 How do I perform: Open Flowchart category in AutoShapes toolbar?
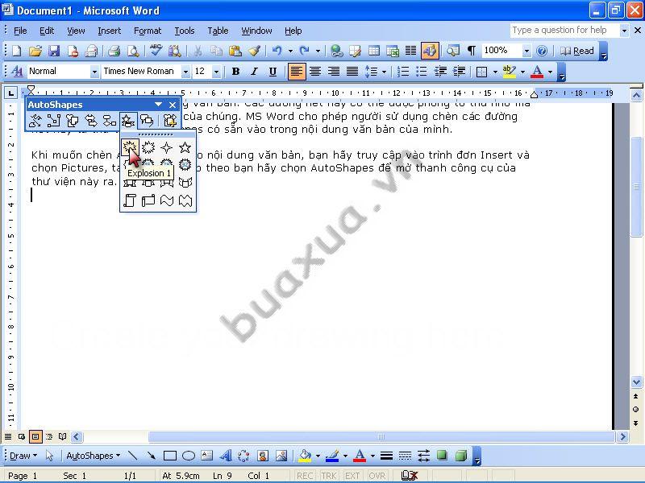click(110, 121)
